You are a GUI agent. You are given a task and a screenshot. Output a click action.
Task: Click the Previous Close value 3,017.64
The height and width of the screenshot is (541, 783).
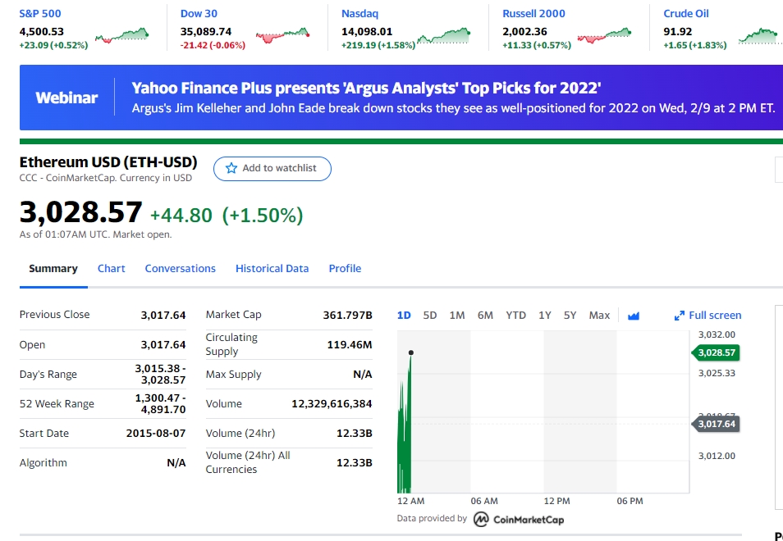click(163, 315)
